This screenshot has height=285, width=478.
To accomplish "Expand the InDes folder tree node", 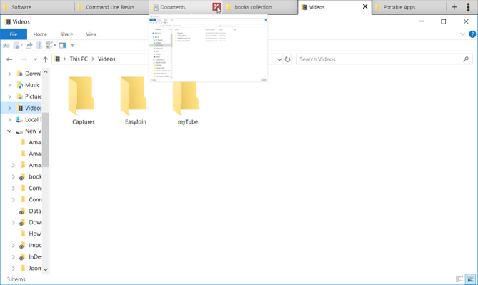I will point(13,257).
